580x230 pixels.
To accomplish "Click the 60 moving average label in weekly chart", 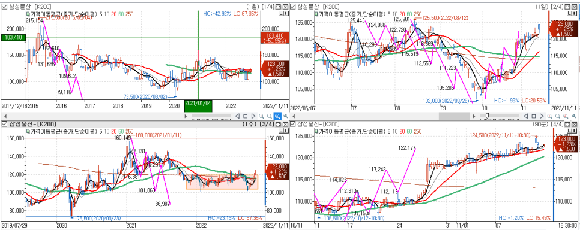I will tap(121, 131).
